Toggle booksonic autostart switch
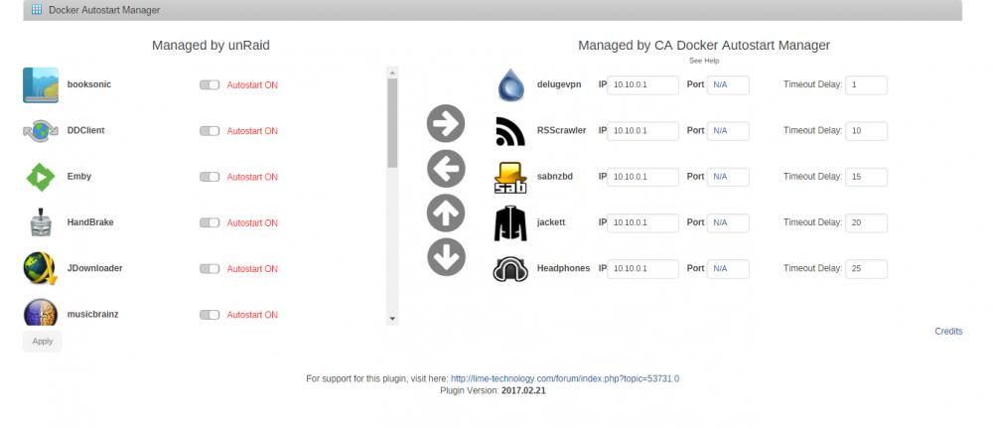Screen dimensions: 993x427 (210, 84)
